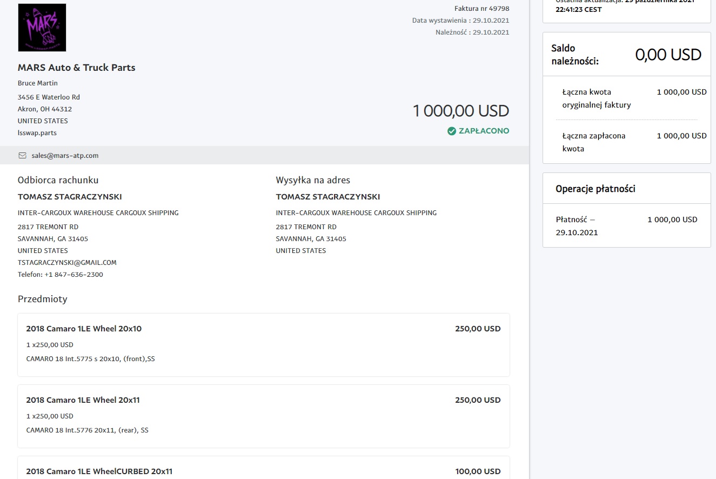Select seller name Bruce Martin
716x479 pixels.
(38, 83)
